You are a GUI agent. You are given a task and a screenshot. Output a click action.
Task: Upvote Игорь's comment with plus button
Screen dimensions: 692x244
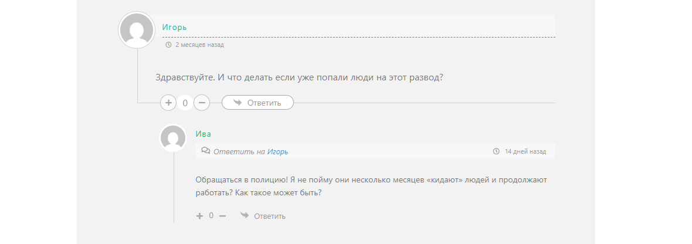click(168, 103)
